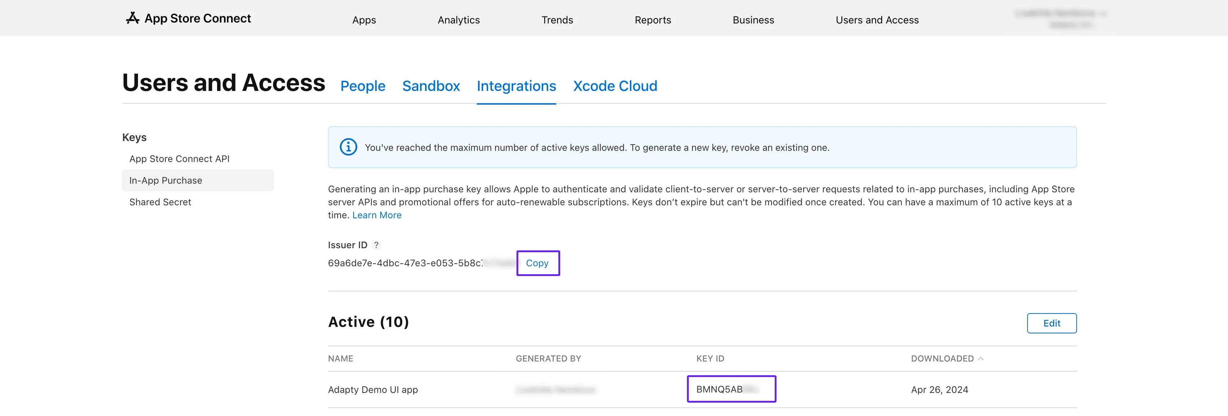Navigate to Reports section
The height and width of the screenshot is (416, 1228).
click(652, 20)
